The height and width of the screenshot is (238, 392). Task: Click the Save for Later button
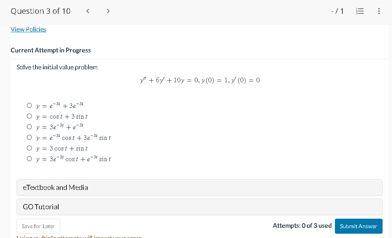point(38,226)
